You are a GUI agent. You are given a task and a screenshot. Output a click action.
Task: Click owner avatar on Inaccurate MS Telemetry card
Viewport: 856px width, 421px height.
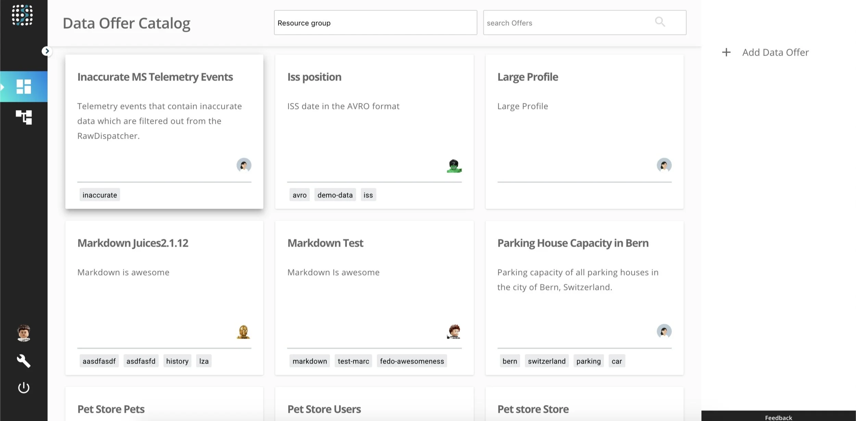(x=244, y=165)
